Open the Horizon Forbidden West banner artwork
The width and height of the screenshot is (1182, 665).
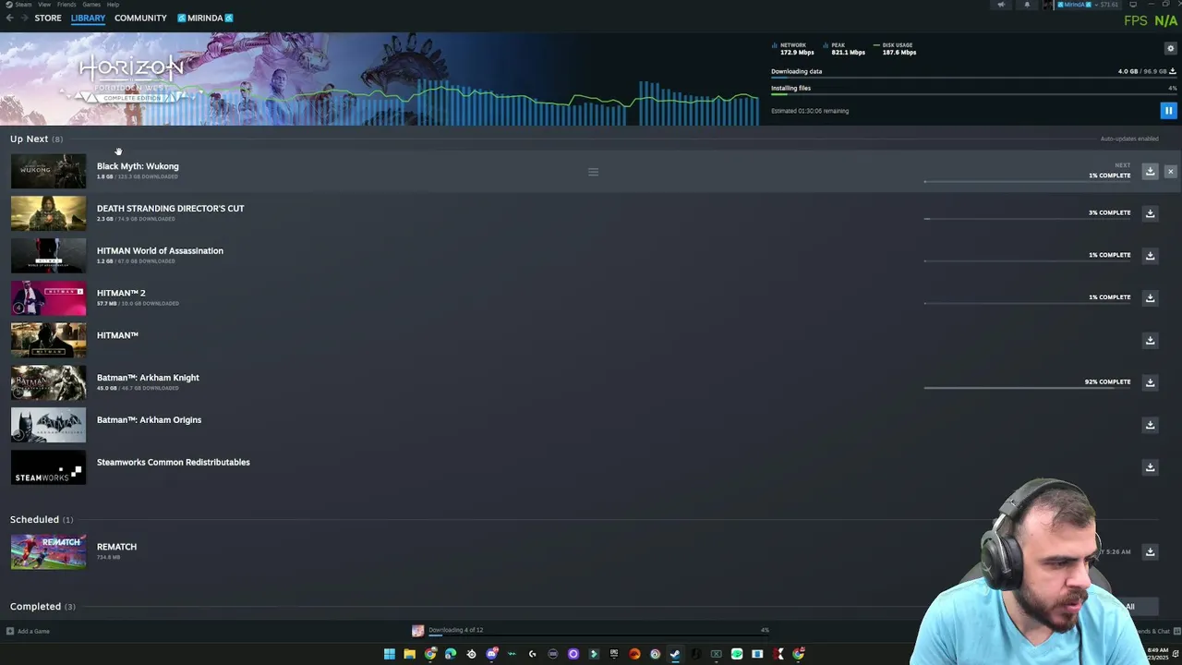pos(380,79)
